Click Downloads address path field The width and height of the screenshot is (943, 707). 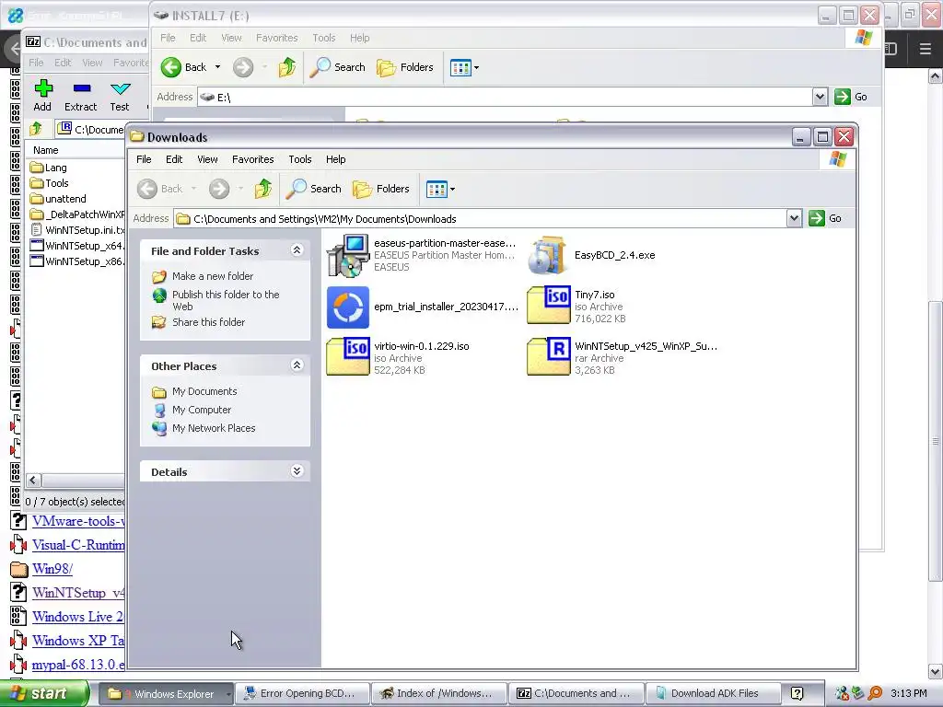tap(480, 219)
